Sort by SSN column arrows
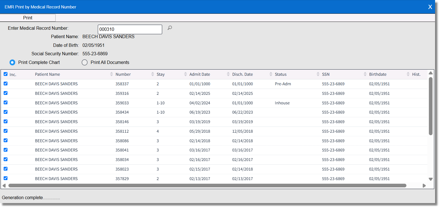 point(365,74)
